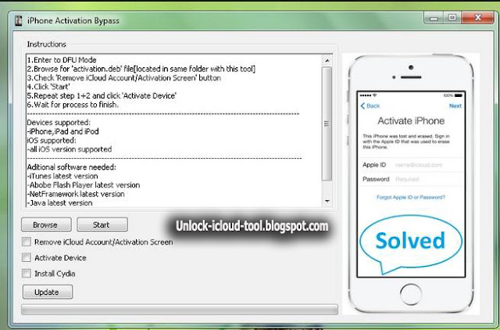Click the '2.Browse for activation.deb' instruction line
This screenshot has height=330, width=500.
point(141,69)
